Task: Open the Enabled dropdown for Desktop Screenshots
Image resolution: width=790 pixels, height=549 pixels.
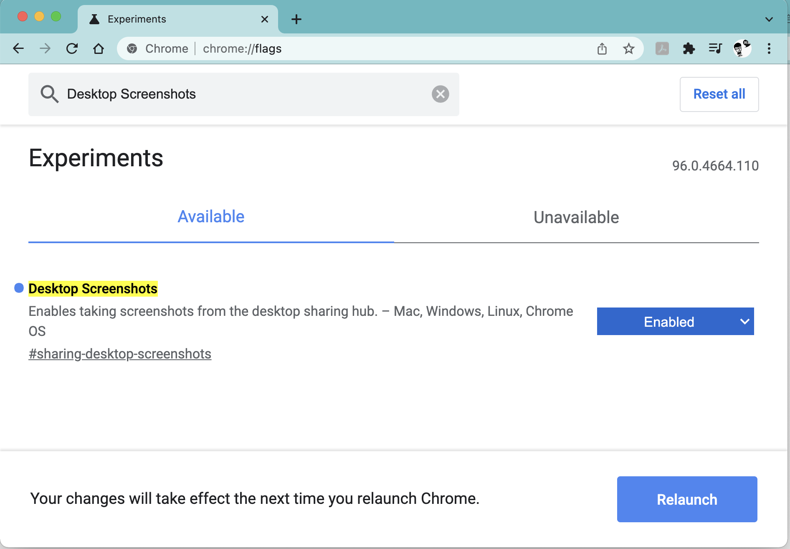Action: 675,321
